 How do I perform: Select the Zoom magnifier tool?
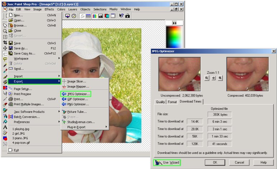click(5, 31)
